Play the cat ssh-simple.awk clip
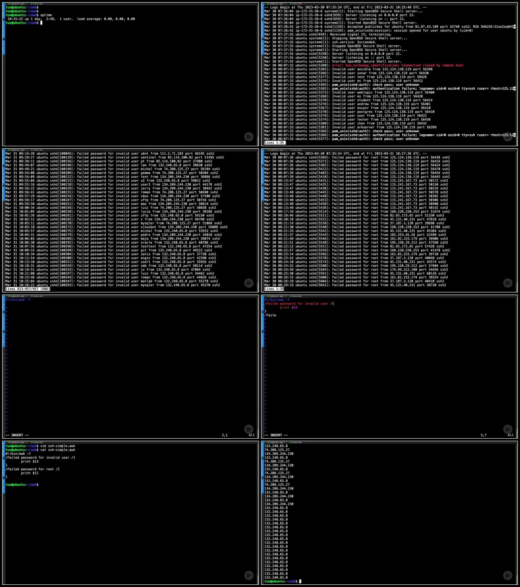This screenshot has width=520, height=587. 249,575
